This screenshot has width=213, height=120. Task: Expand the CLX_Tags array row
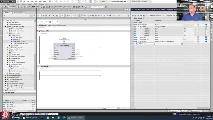[139, 41]
